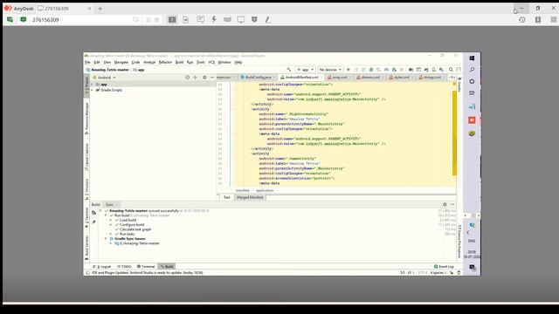Open AnyDesk display settings monitor icon
Viewport: 559px width, 314px height.
coord(241,19)
